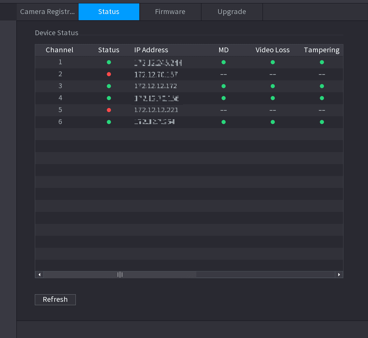Click the MD column header

[x=224, y=50]
